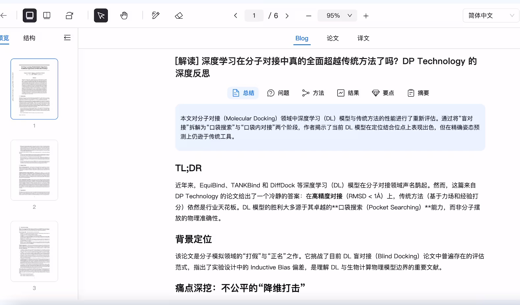The width and height of the screenshot is (520, 305).
Task: Click the 背景定位 heading
Action: [x=194, y=239]
